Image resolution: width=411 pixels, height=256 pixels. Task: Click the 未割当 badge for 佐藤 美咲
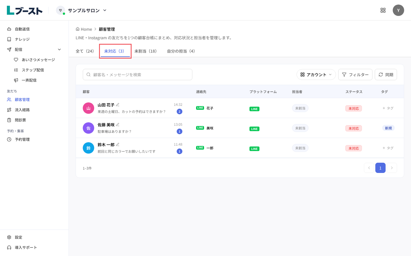click(x=300, y=128)
